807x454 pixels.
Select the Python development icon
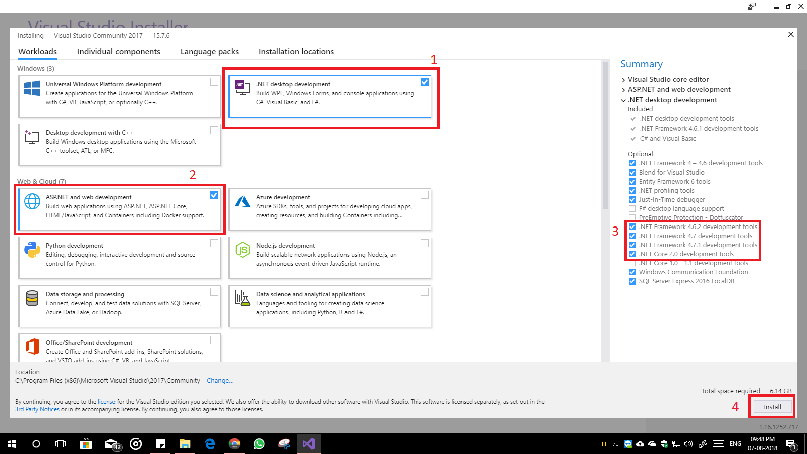(x=32, y=249)
